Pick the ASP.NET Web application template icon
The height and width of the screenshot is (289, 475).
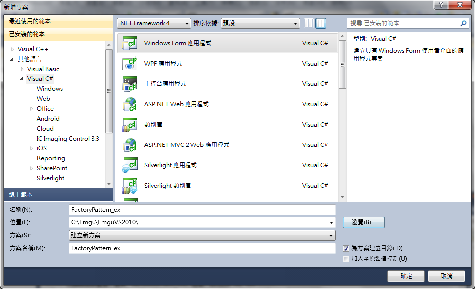coord(130,104)
